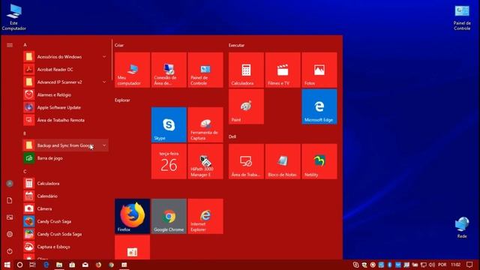Expand Acessórios do Windows folder chevron
Screen dimensions: 480x270
coord(104,57)
